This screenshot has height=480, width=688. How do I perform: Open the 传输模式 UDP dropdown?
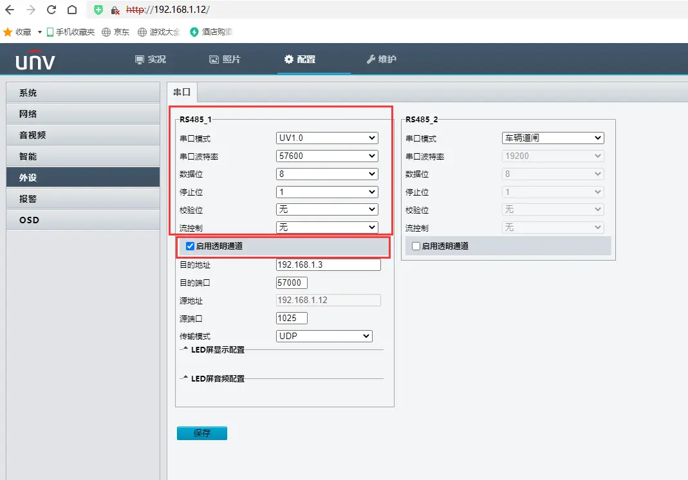pos(324,336)
